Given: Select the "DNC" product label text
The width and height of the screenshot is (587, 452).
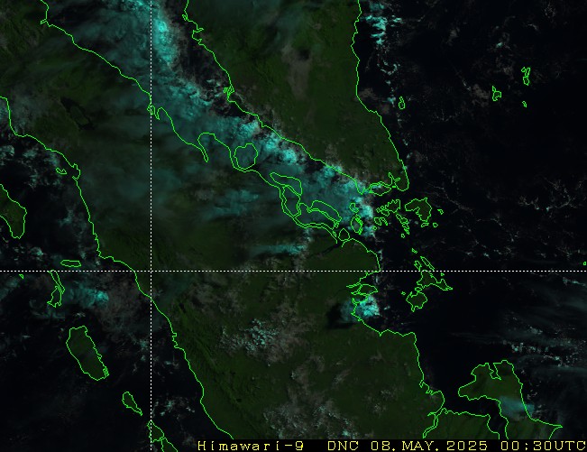Looking at the screenshot, I should pos(344,446).
